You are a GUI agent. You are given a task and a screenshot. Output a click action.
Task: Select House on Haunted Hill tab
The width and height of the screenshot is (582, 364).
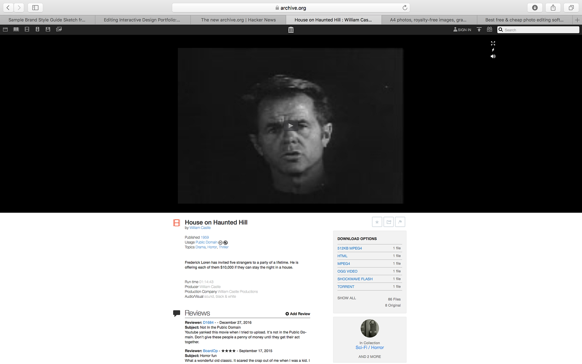(x=334, y=20)
